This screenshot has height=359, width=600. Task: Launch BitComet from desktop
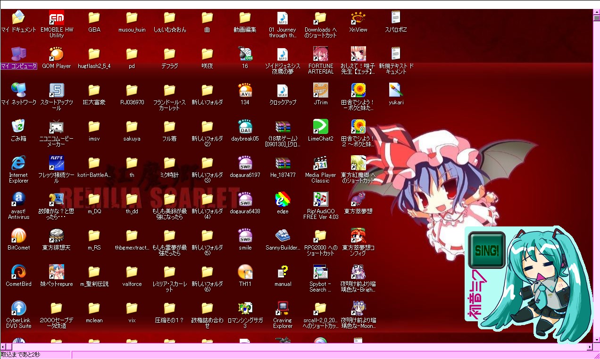tap(18, 236)
